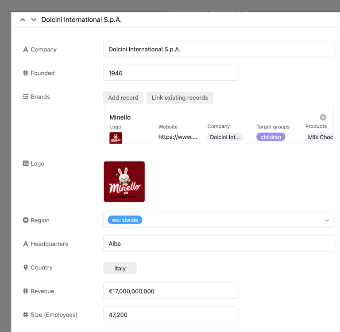Open the large Minello logo image
Viewport: 340px width, 332px height.
tap(124, 182)
